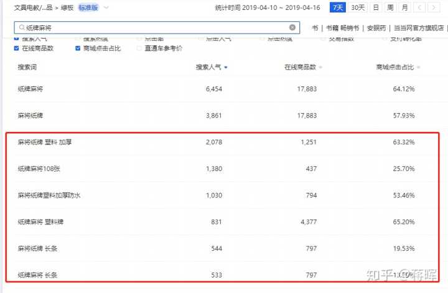Uncheck the 在线商品数 checkbox
Screen dimensions: 448x293
click(x=17, y=48)
